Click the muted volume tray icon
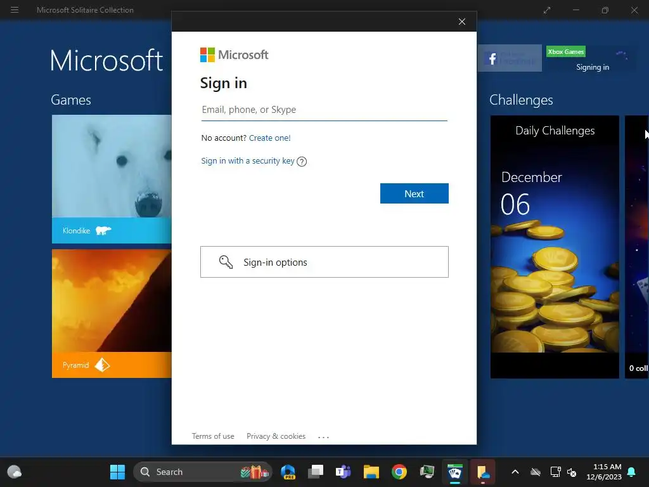Screen dimensions: 649x487 tap(572, 472)
